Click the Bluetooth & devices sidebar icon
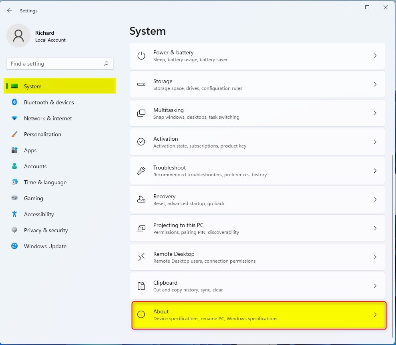396x345 pixels. (x=14, y=102)
